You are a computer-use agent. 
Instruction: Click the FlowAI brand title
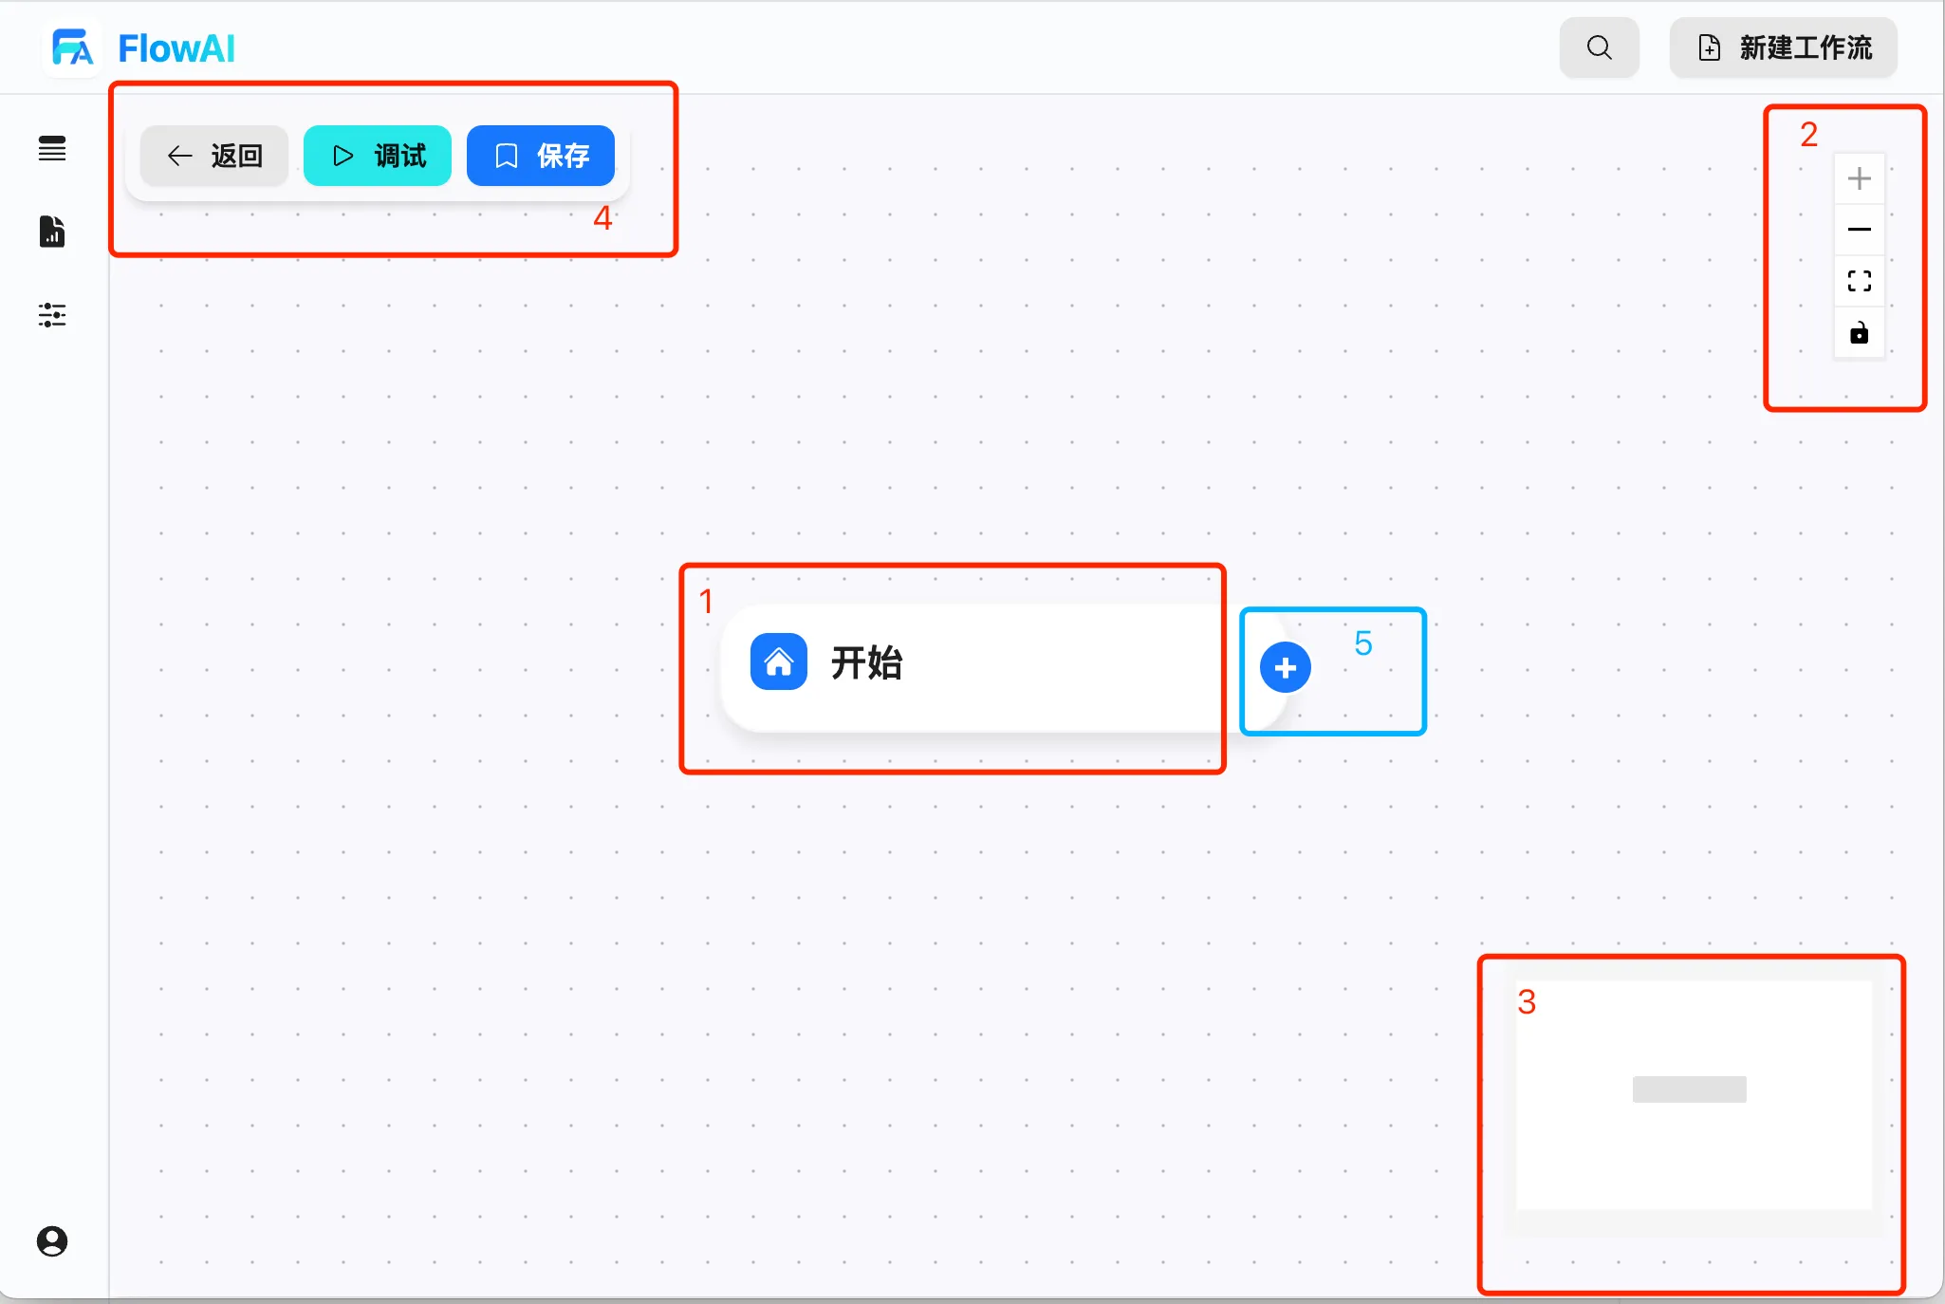(176, 48)
